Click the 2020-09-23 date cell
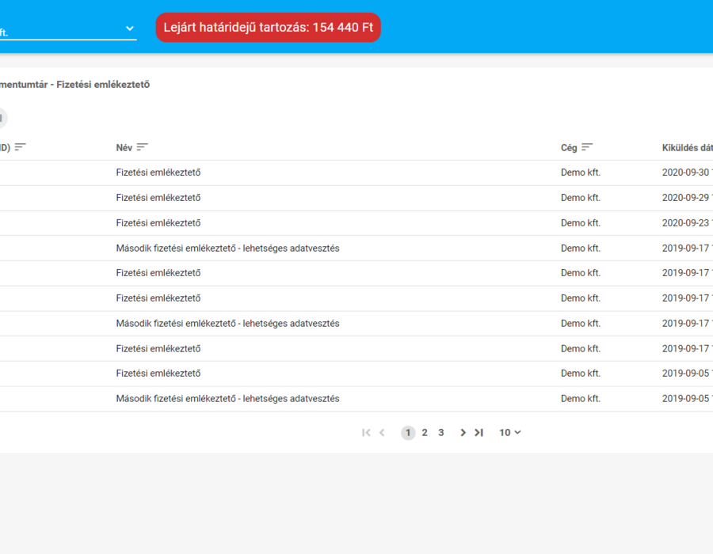This screenshot has width=713, height=554. click(x=688, y=223)
